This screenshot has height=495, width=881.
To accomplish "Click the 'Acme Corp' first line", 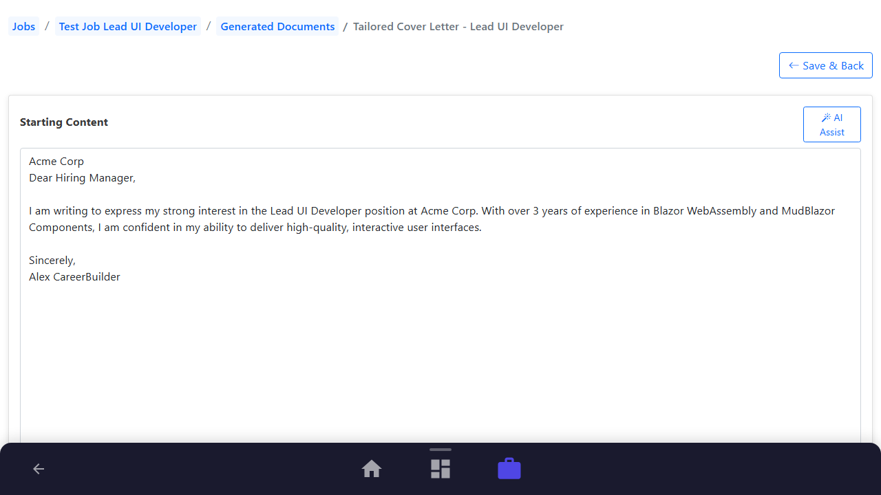I will coord(56,161).
